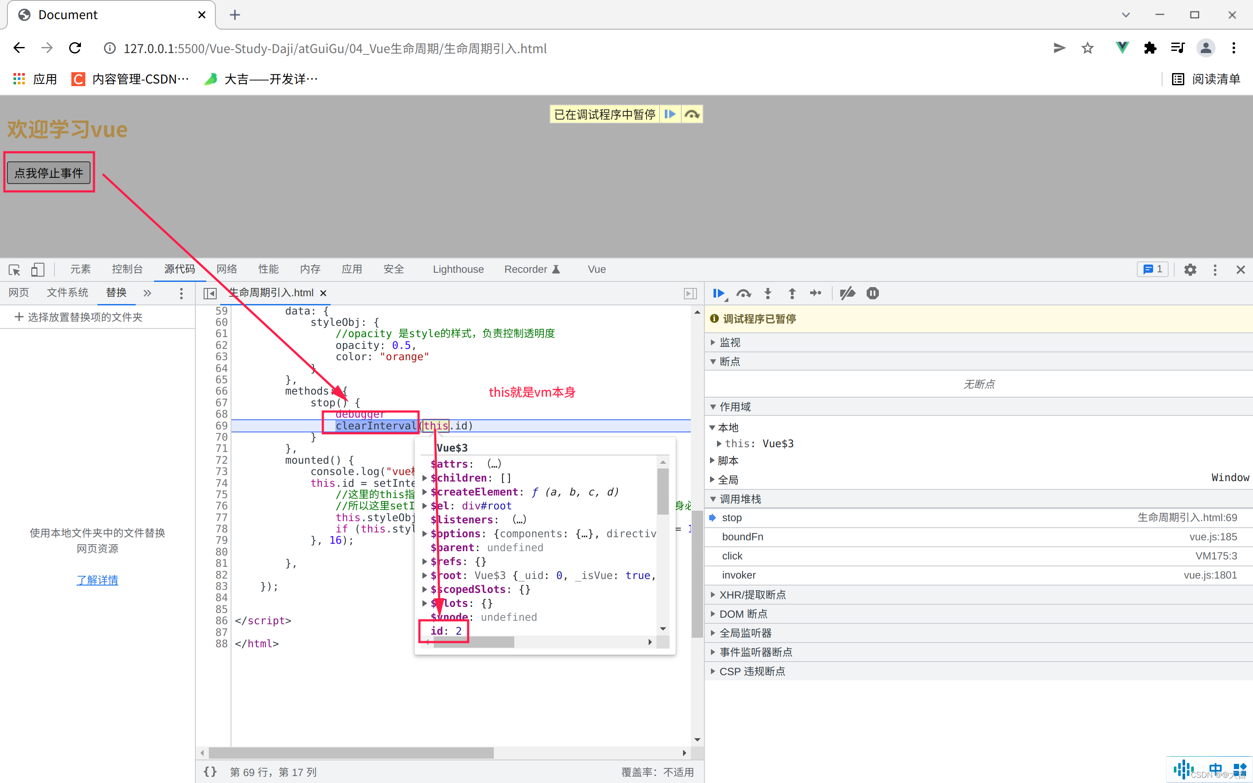
Task: Click the send page icon in address bar
Action: coord(1059,48)
